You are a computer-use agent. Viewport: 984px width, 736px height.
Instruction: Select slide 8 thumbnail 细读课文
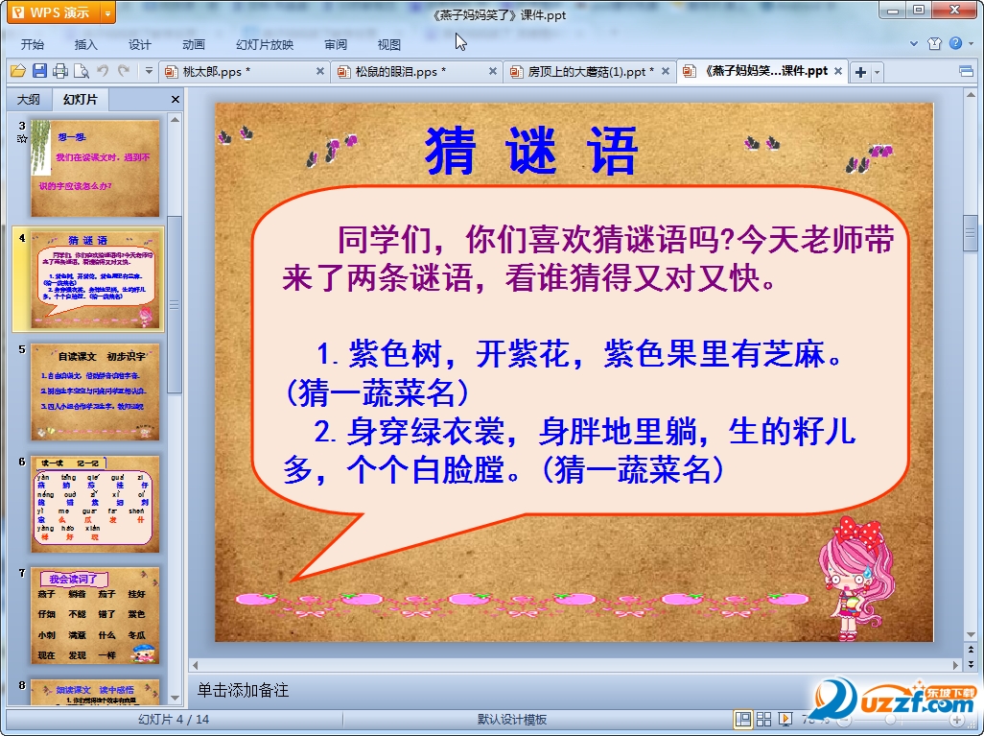point(95,692)
